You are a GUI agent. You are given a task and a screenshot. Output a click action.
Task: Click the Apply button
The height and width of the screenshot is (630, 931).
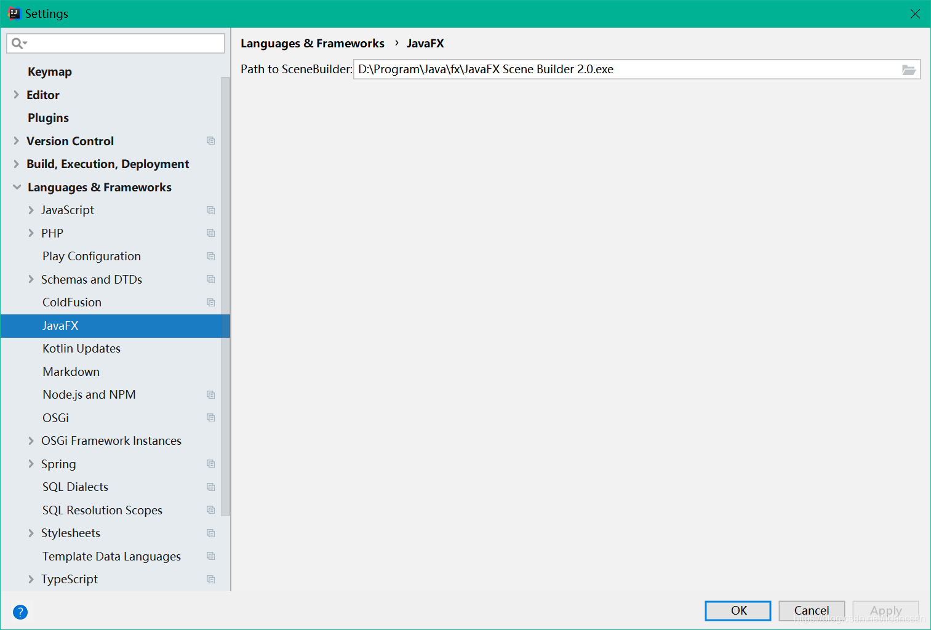click(885, 610)
